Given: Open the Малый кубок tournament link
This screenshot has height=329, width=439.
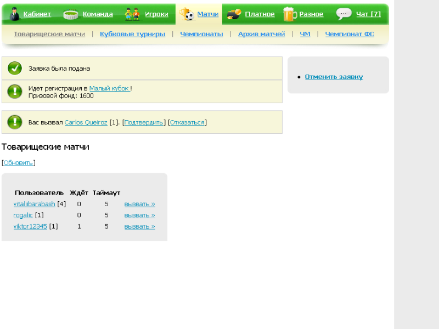Looking at the screenshot, I should tap(109, 88).
